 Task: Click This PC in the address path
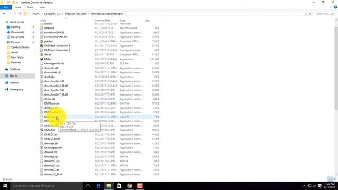(35, 14)
